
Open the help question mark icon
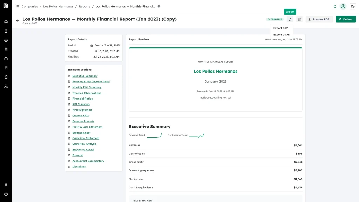pyautogui.click(x=6, y=194)
